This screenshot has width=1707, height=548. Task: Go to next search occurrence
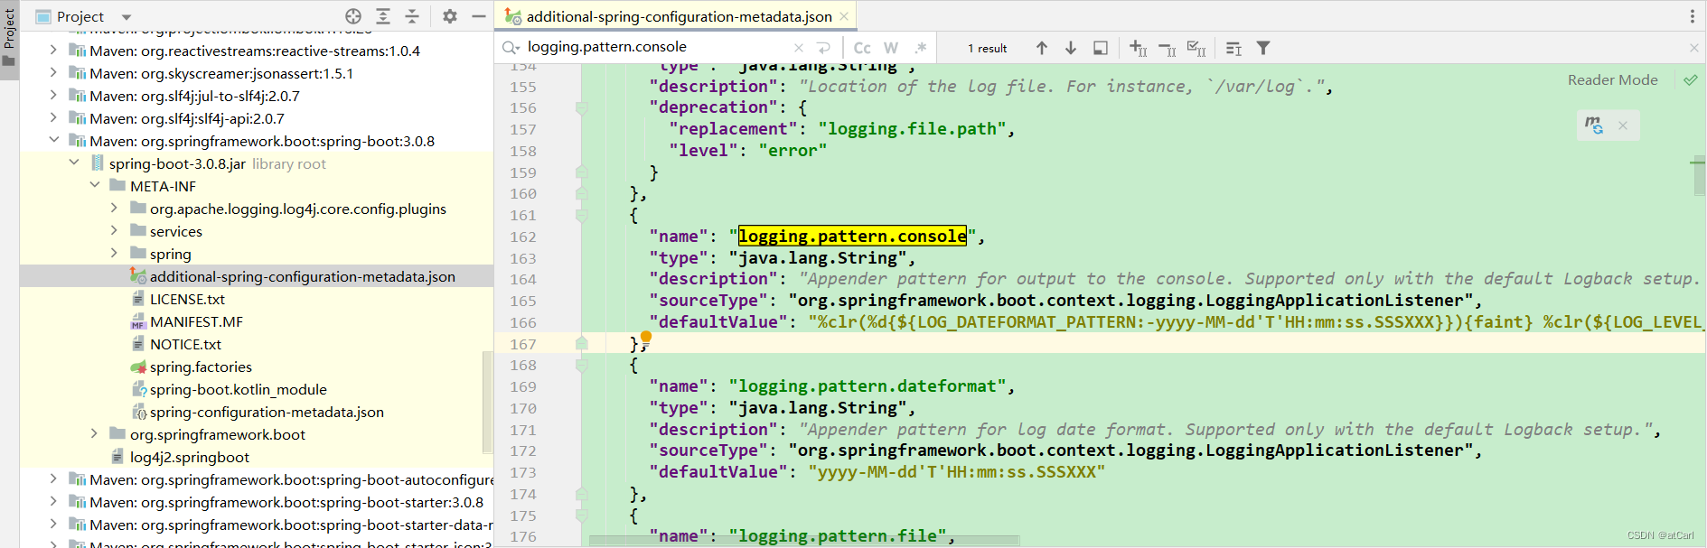click(x=1071, y=48)
